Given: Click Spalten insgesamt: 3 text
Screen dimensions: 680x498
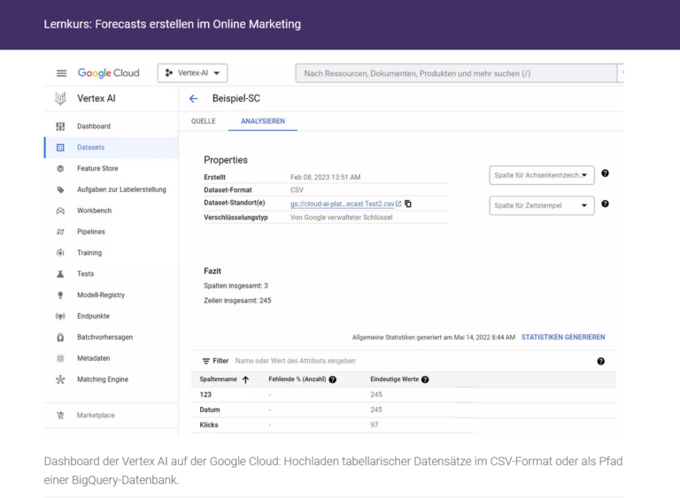Looking at the screenshot, I should (x=236, y=286).
